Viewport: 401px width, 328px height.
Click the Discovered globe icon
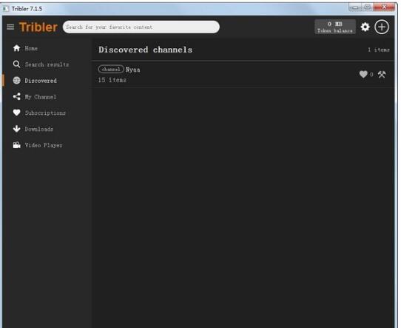[x=16, y=81]
